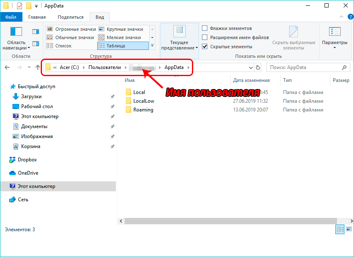Sort by the Размер column
Viewport: 354px width, 257px height.
coord(341,80)
